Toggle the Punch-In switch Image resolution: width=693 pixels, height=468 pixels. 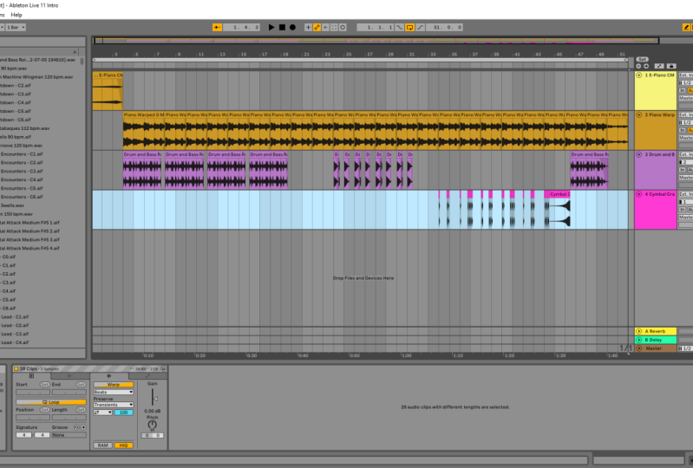pos(400,28)
